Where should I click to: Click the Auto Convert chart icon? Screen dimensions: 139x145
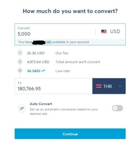click(22, 109)
